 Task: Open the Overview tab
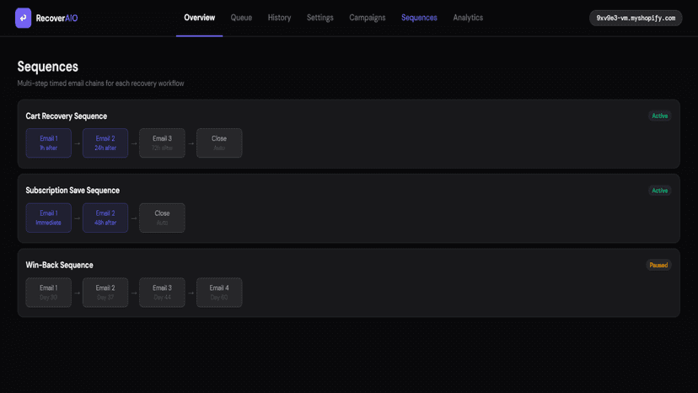click(200, 18)
